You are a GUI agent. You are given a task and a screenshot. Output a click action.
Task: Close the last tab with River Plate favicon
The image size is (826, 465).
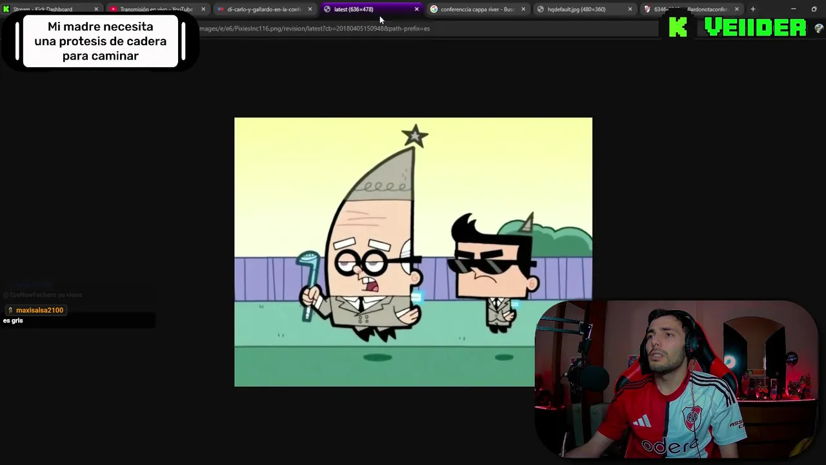coord(736,9)
